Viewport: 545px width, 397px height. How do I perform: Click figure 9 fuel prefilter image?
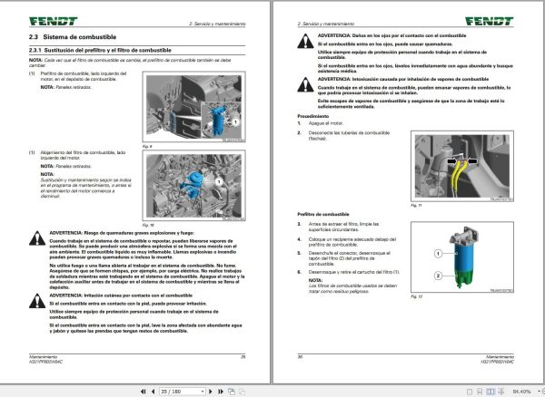pos(194,106)
